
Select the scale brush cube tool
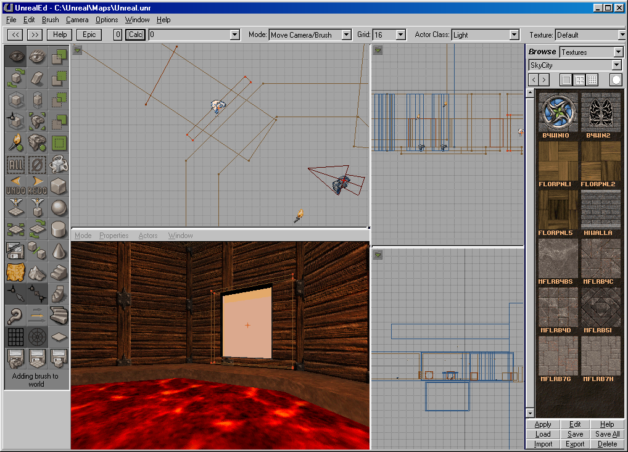pyautogui.click(x=16, y=100)
